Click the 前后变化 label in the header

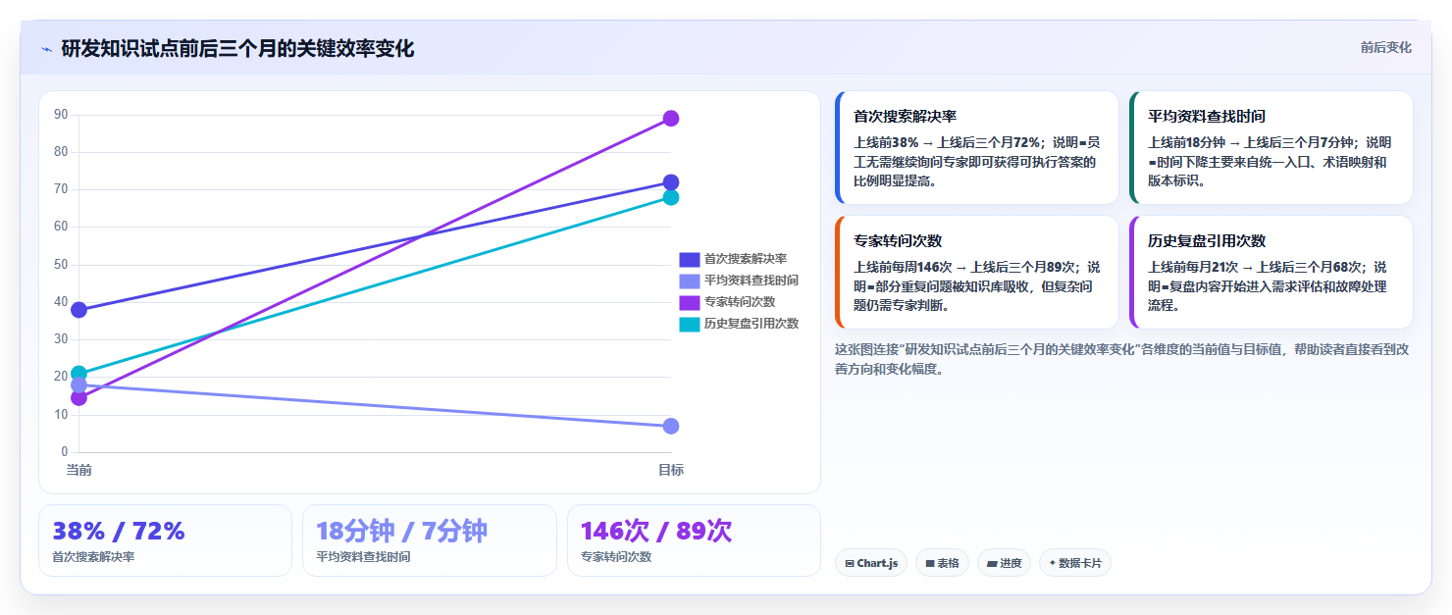1385,47
